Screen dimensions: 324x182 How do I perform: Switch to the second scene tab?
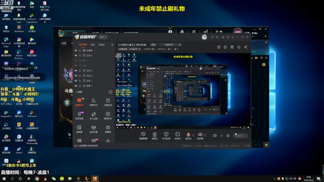click(x=93, y=44)
